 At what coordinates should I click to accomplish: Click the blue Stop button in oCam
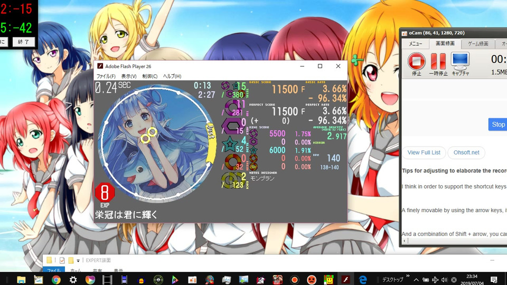pyautogui.click(x=498, y=125)
